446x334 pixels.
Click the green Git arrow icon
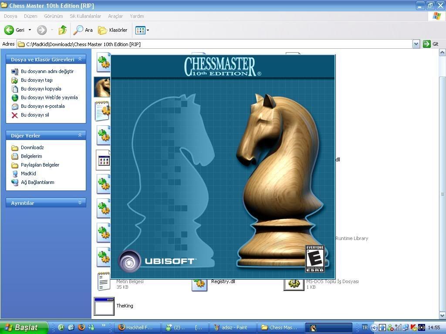pos(426,44)
